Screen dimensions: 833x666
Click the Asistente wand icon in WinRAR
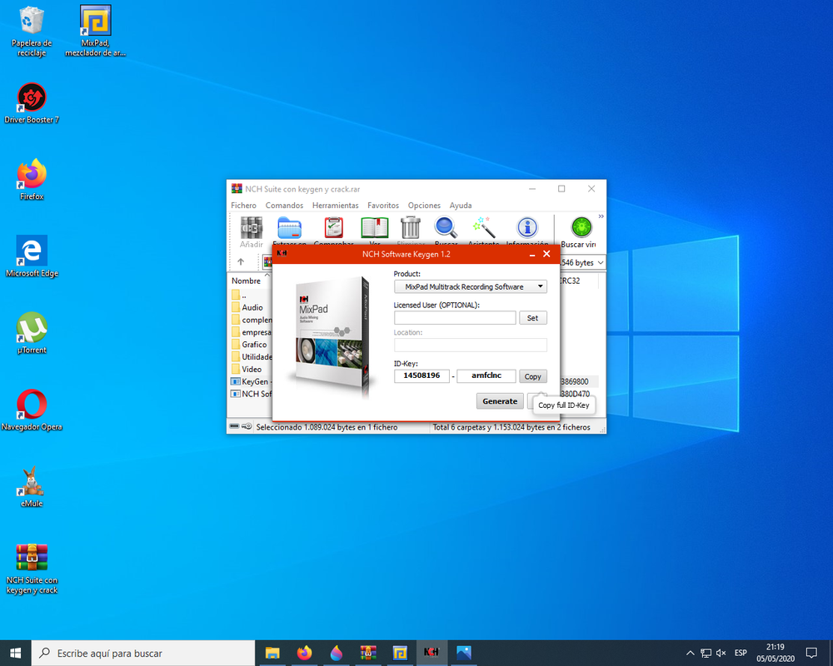[484, 228]
